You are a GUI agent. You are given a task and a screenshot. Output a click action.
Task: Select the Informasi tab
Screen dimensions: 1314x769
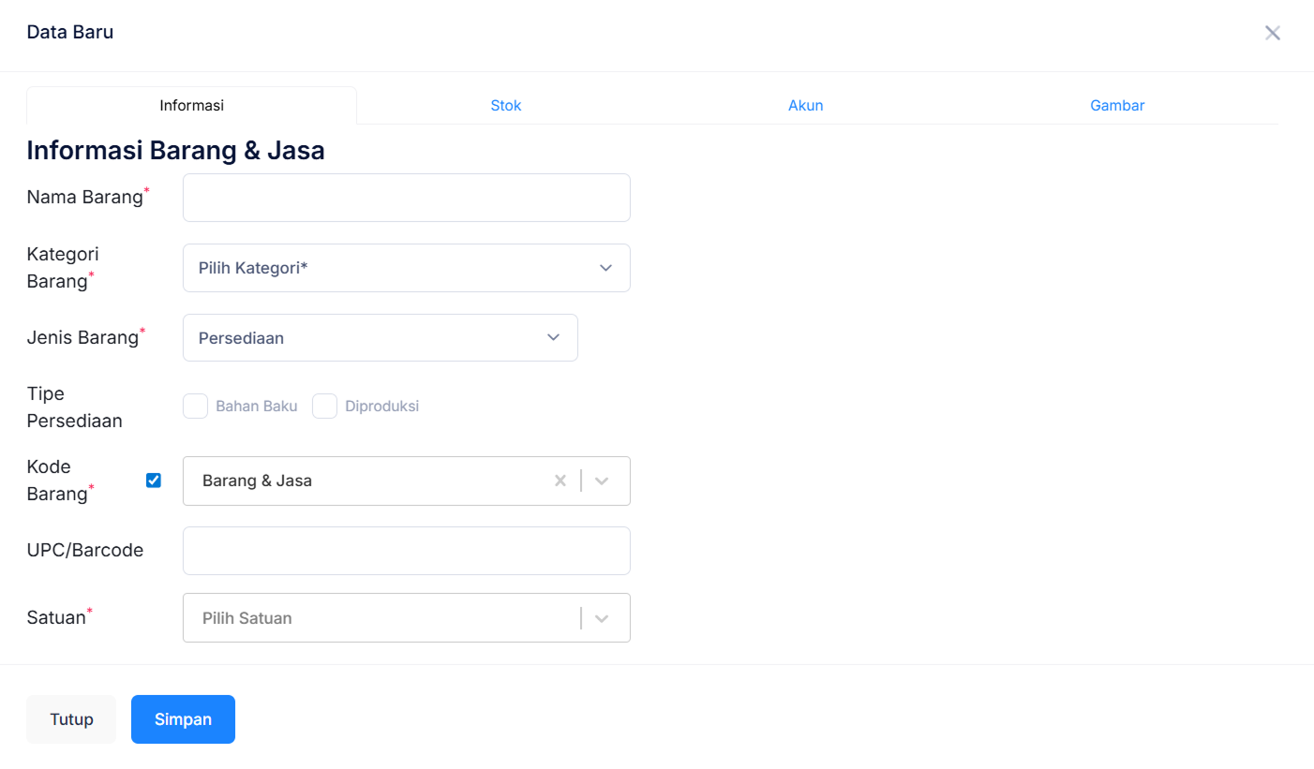pos(191,106)
